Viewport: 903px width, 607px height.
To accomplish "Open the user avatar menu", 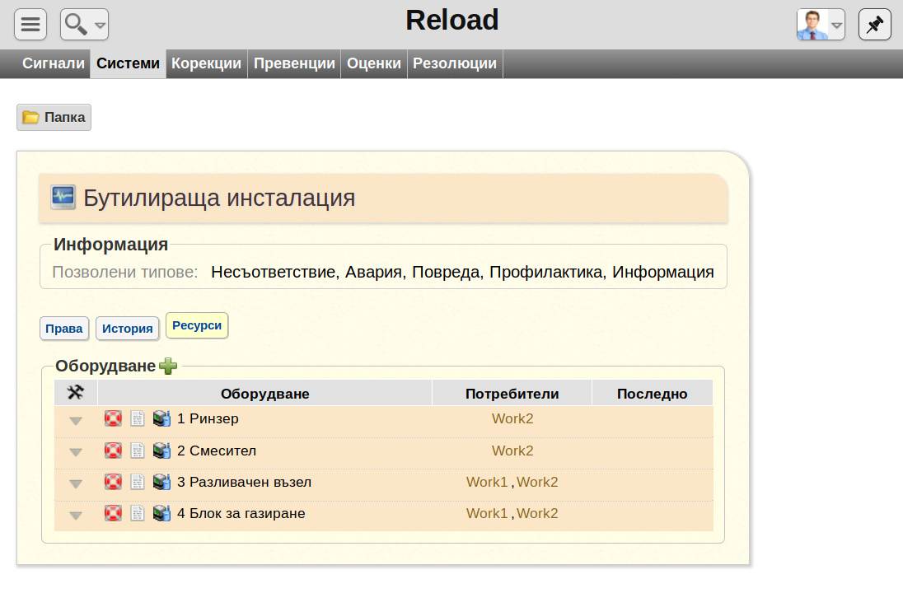I will (x=821, y=24).
